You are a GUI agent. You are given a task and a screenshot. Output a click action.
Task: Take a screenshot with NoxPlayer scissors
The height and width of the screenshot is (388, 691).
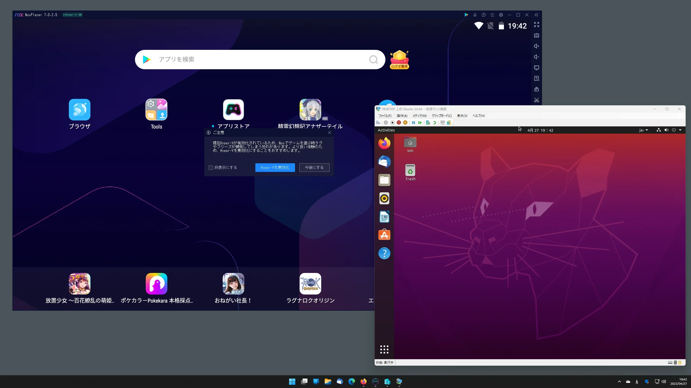point(537,100)
